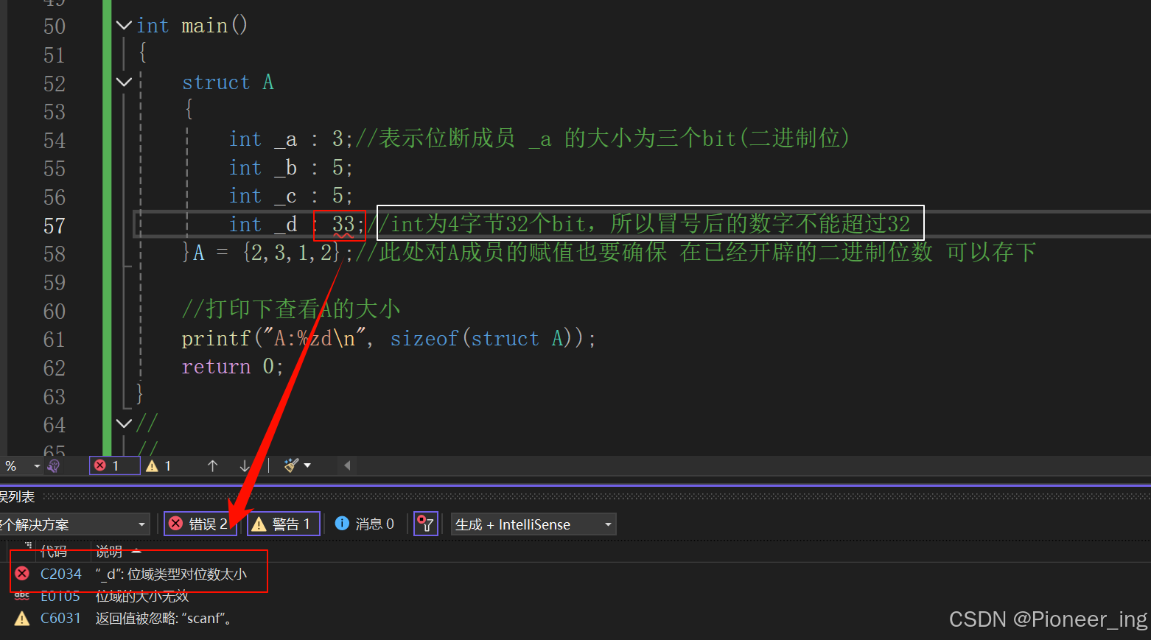
Task: Click the int _c : 5; declaration
Action: [291, 195]
